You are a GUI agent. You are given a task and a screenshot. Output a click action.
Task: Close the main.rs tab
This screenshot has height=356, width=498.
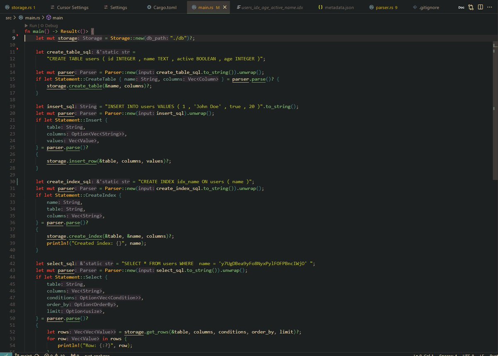tap(225, 7)
